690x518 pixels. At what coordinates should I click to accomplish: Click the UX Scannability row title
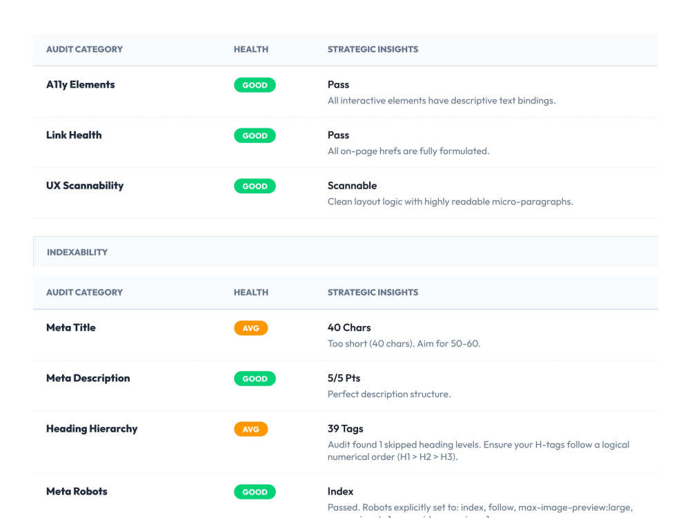coord(85,186)
